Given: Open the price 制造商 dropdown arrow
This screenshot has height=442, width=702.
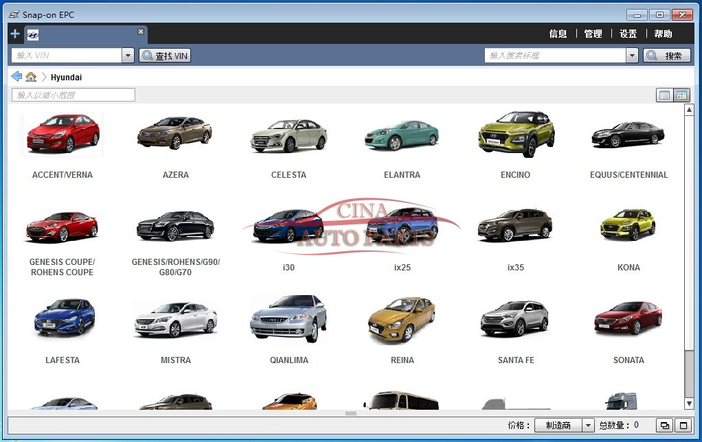Looking at the screenshot, I should [588, 426].
